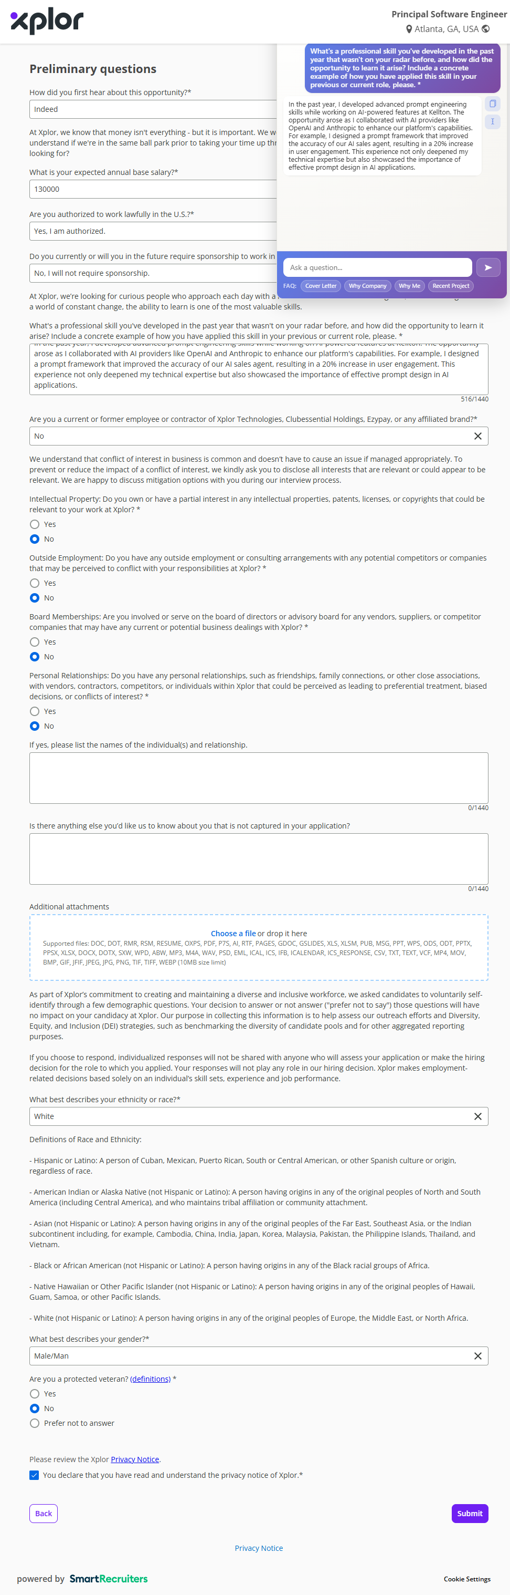
Task: Clear the Male/Man gender selection with the X
Action: [x=477, y=1355]
